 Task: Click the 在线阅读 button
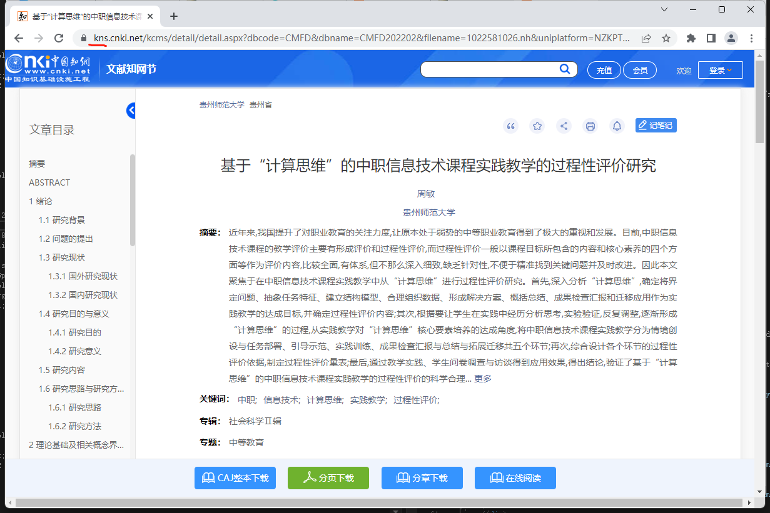point(515,478)
